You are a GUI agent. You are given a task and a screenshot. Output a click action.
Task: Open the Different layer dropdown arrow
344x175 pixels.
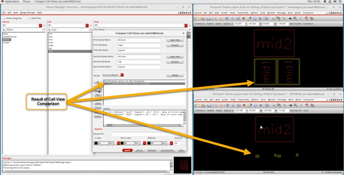coord(171,143)
